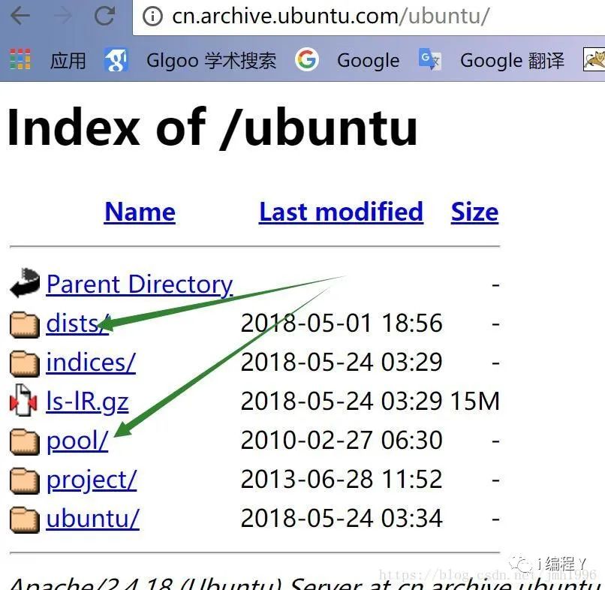Click the date 2018-05-01 18:56

click(342, 323)
